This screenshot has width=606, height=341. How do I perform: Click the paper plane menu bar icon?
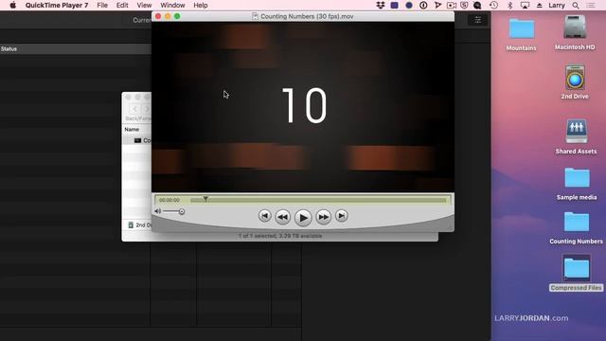pyautogui.click(x=437, y=6)
